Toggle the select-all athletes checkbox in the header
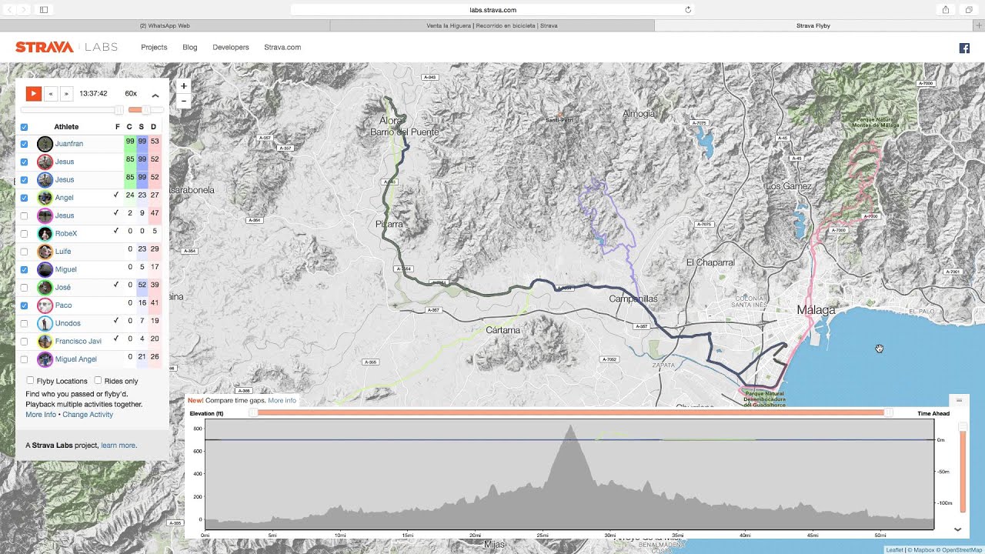The image size is (985, 554). pyautogui.click(x=25, y=127)
